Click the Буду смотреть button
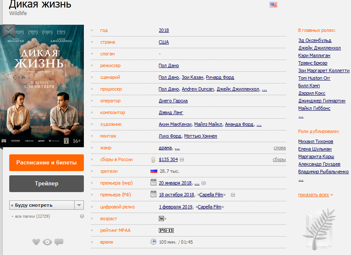Viewport: 351px width, 255px height. click(x=42, y=205)
